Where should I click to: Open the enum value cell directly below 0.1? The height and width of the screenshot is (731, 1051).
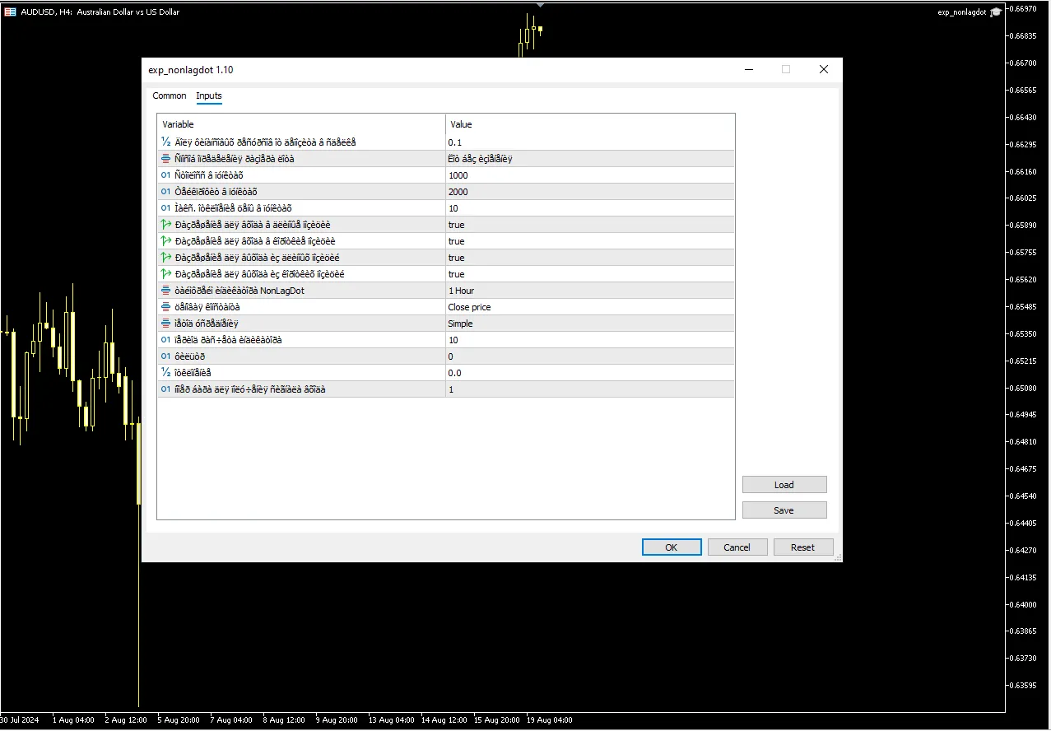tap(589, 159)
